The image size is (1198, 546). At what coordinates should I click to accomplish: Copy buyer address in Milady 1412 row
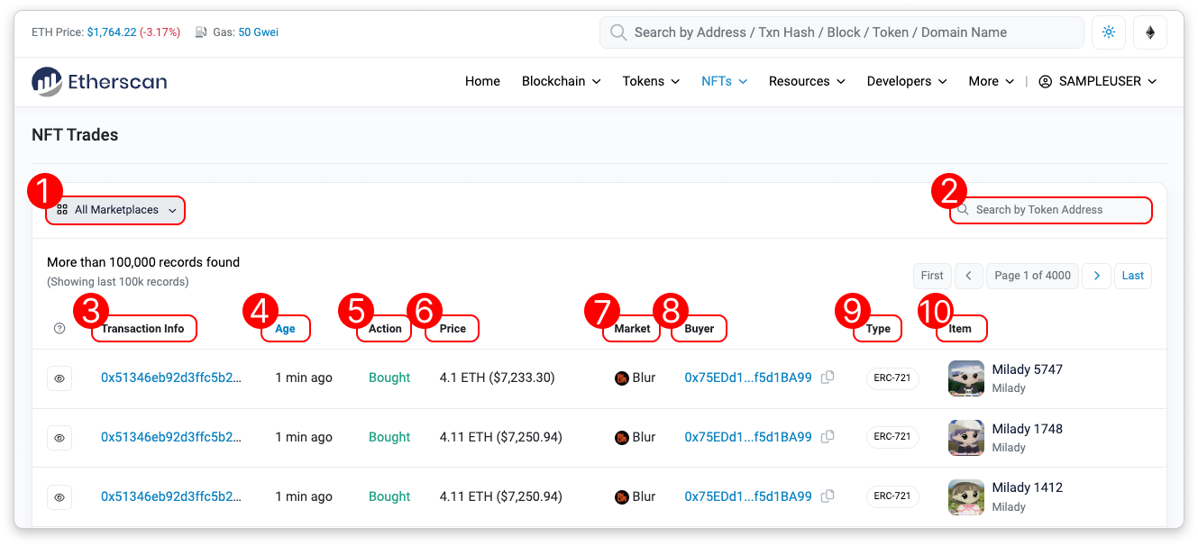click(x=828, y=496)
